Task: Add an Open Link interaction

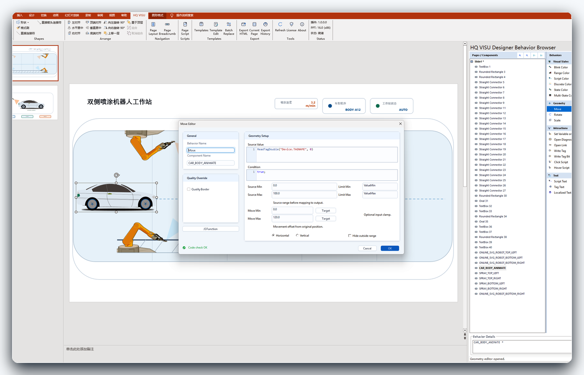Action: (560, 145)
